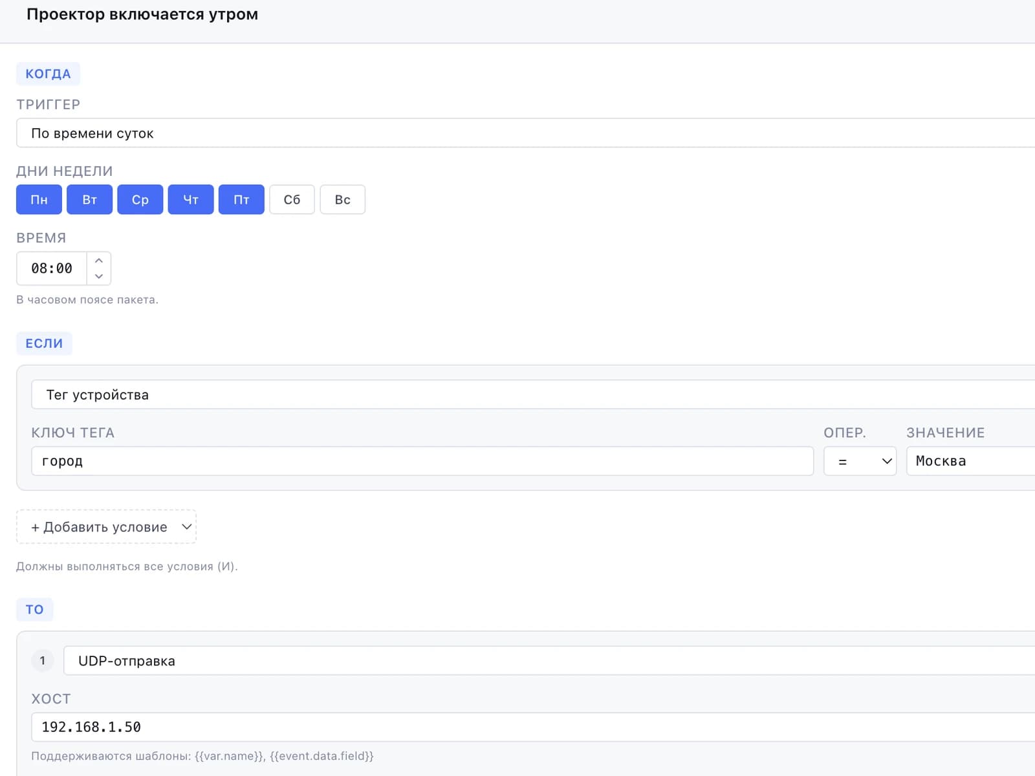The height and width of the screenshot is (776, 1035).
Task: Toggle the Чт weekday button
Action: coord(191,199)
